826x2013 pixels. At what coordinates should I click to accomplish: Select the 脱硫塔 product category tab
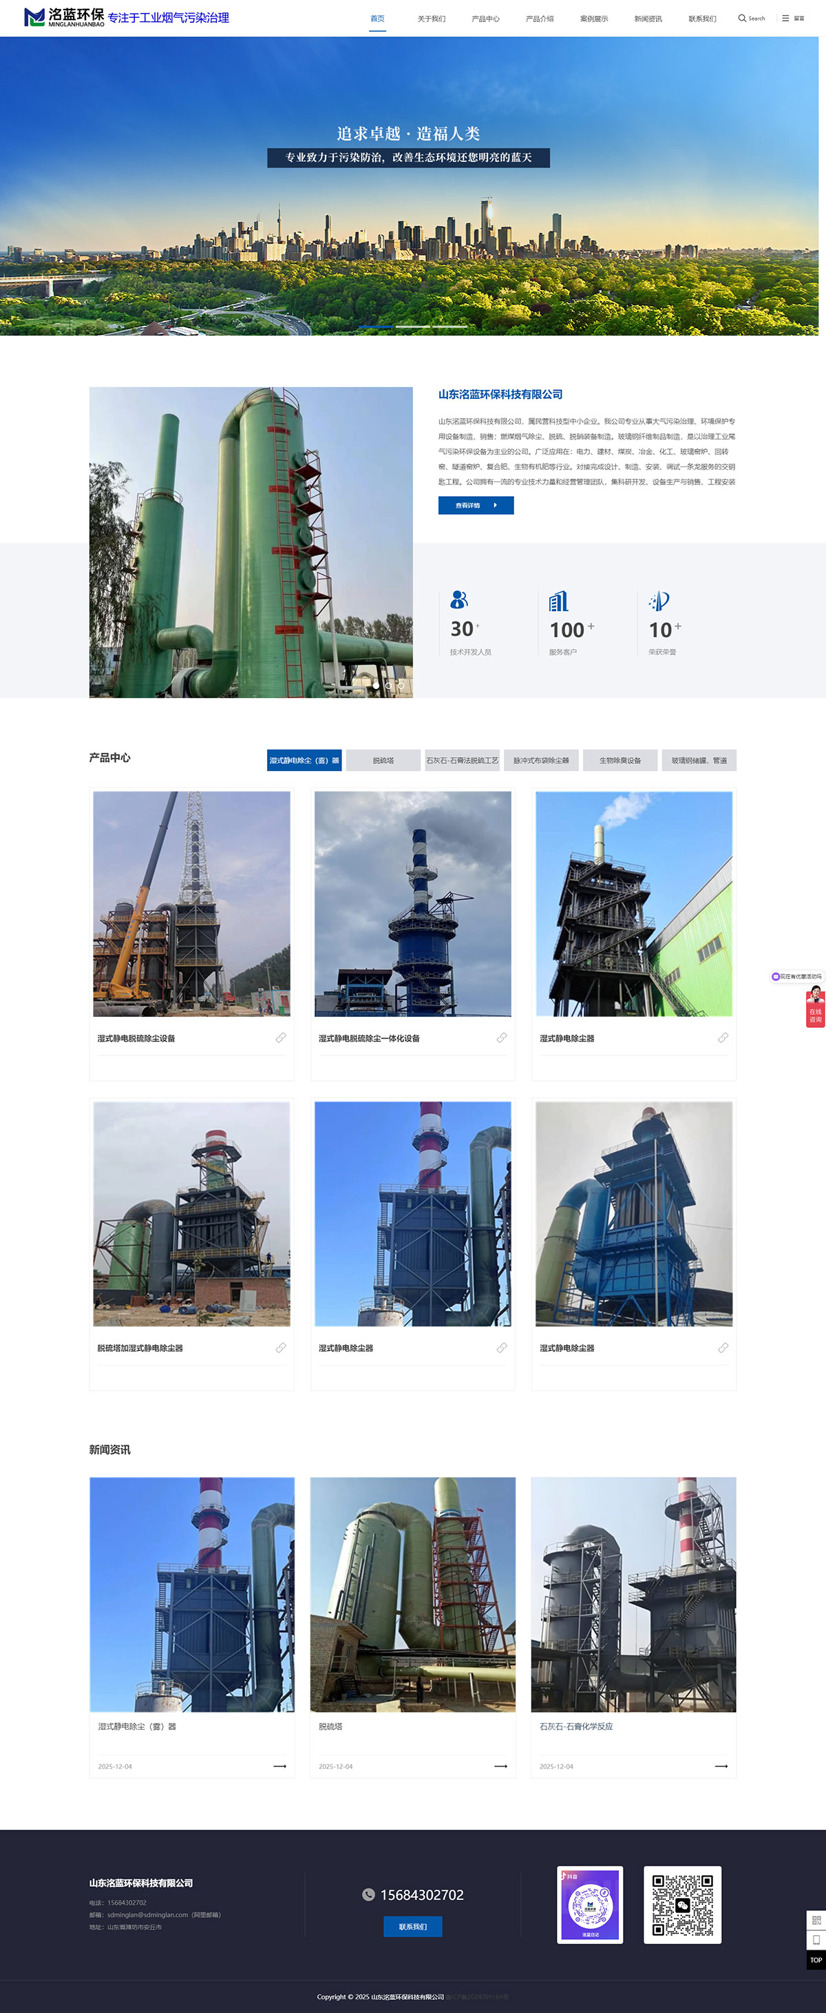click(383, 761)
